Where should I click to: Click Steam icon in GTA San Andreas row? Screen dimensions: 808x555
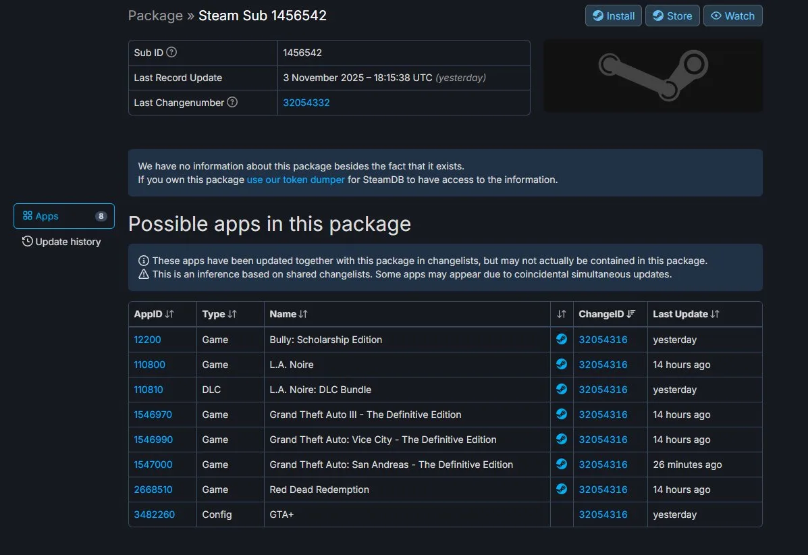[562, 465]
